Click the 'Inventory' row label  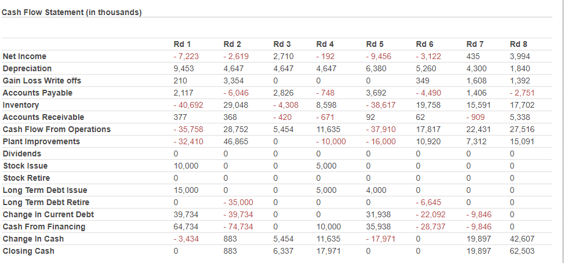[x=20, y=105]
